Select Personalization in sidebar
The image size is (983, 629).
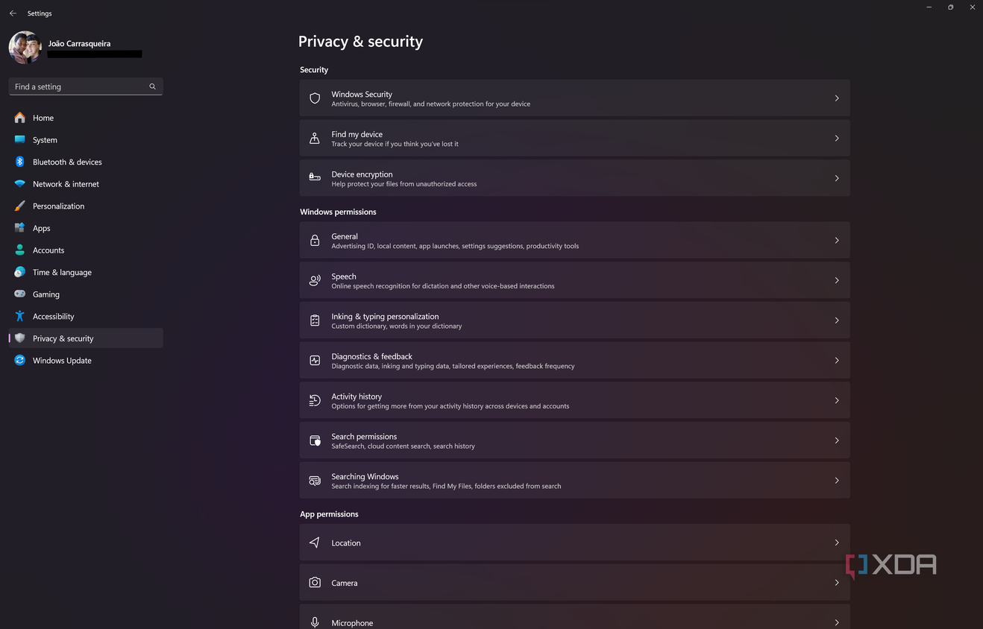click(x=86, y=206)
